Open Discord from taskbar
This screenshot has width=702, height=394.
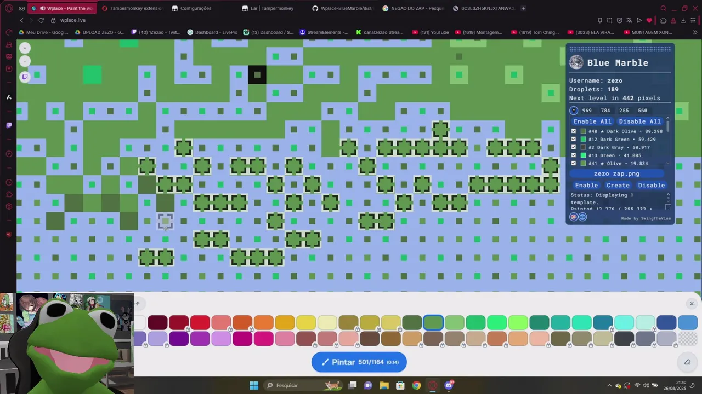449,385
